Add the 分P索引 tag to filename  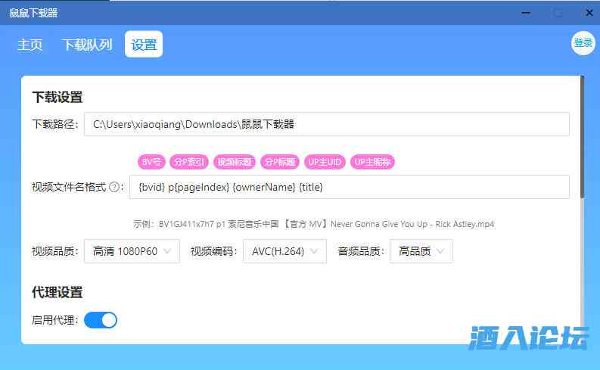pos(189,162)
